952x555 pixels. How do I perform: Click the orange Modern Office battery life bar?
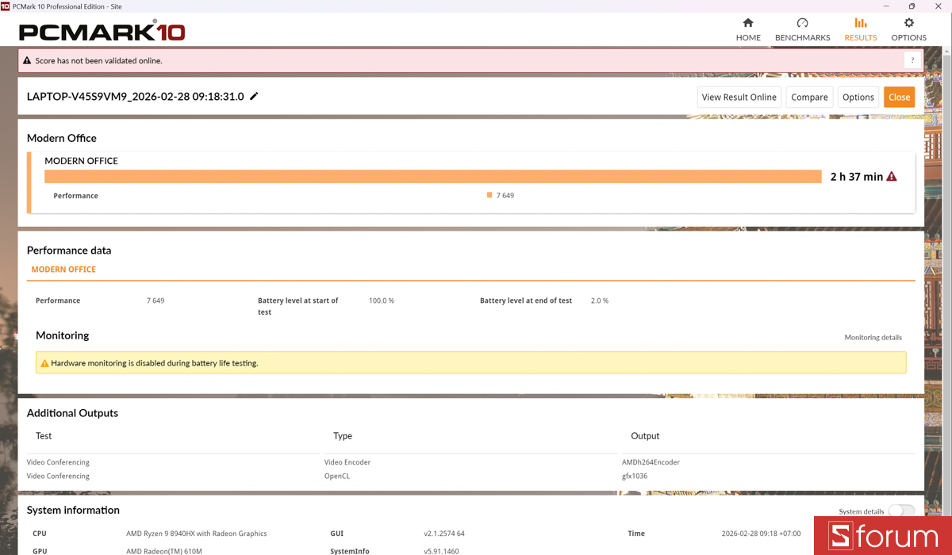(x=432, y=176)
